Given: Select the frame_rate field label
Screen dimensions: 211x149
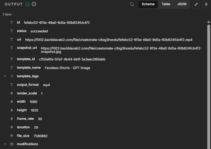Looking at the screenshot, I should (25, 119).
